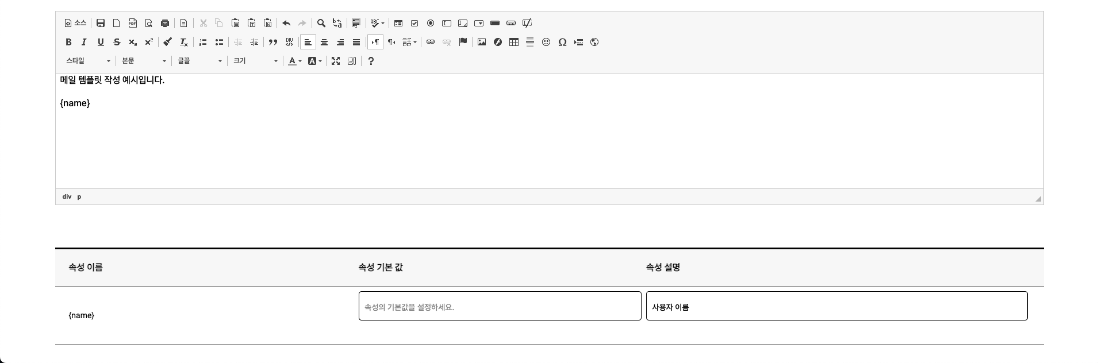
Task: Click the Undo arrow
Action: point(286,24)
